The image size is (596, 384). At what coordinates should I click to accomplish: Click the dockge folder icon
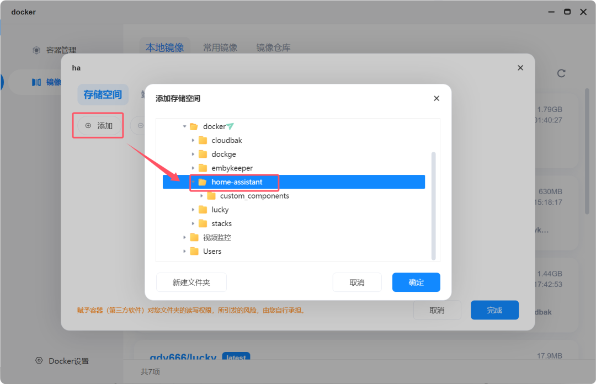coord(203,154)
